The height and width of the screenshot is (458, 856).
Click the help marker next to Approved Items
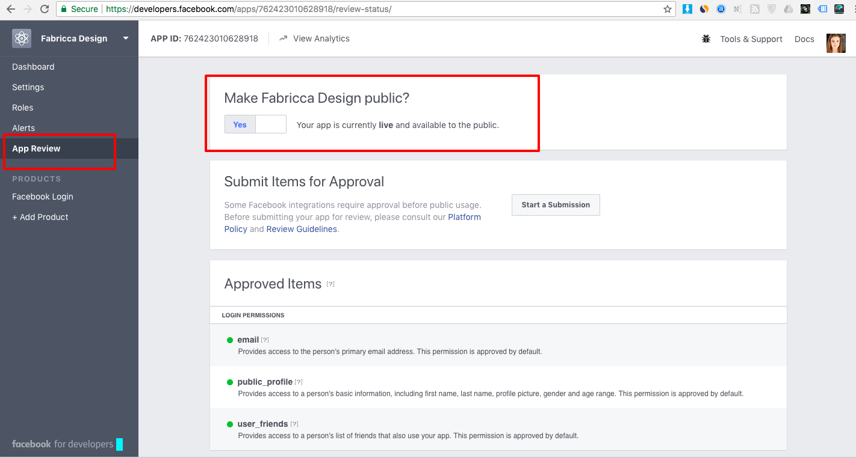coord(330,284)
